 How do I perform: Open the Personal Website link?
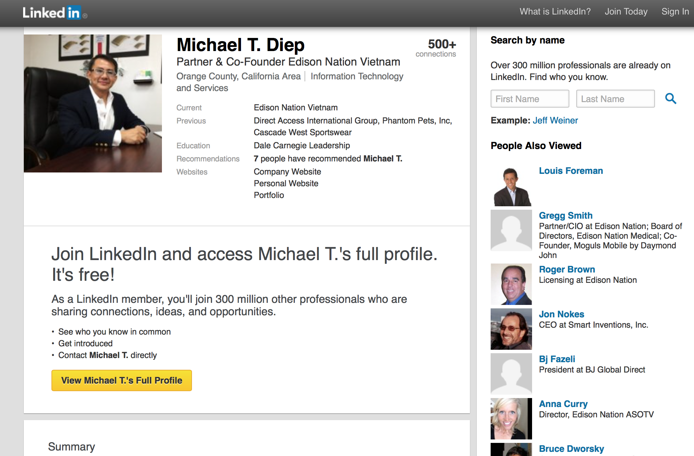pyautogui.click(x=286, y=184)
